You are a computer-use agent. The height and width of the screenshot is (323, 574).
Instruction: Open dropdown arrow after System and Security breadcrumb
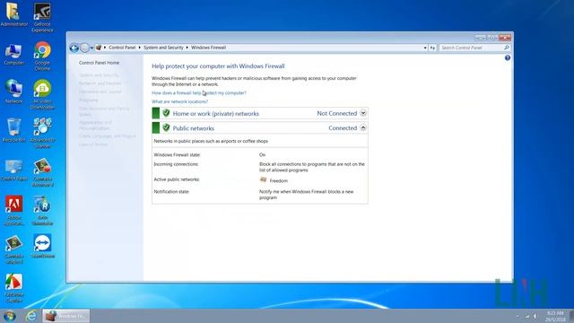pos(187,48)
